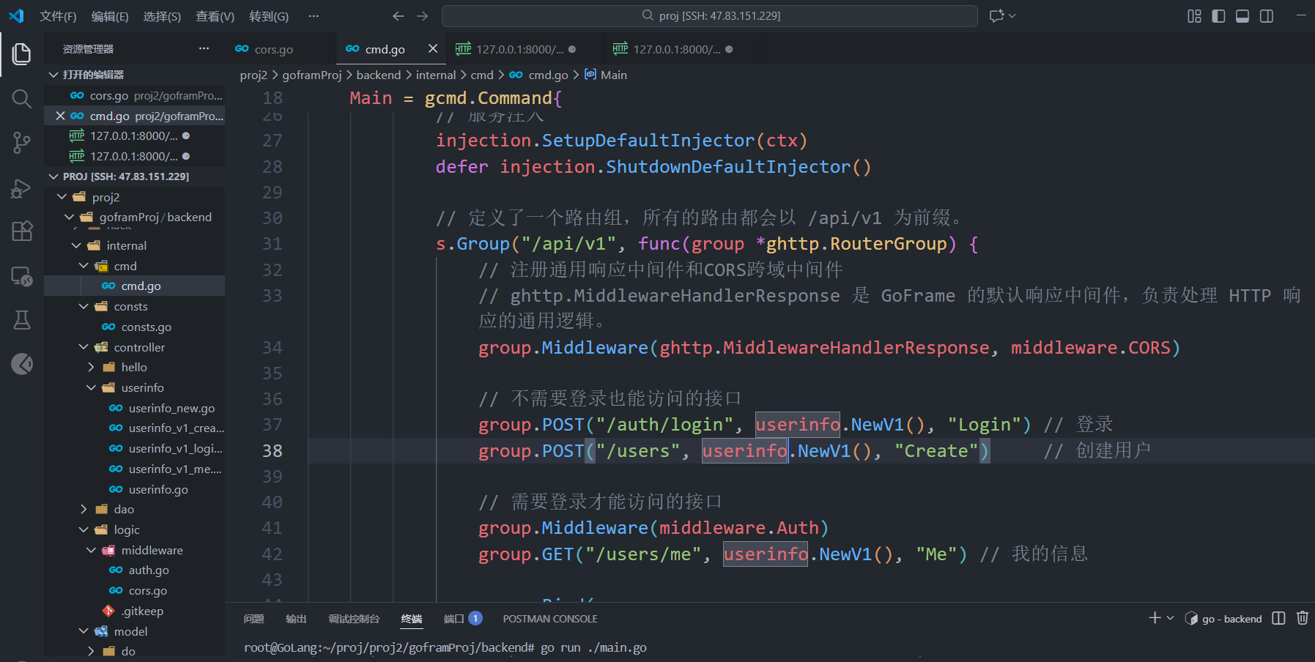Create a new terminal with plus icon
1315x662 pixels.
(1155, 618)
